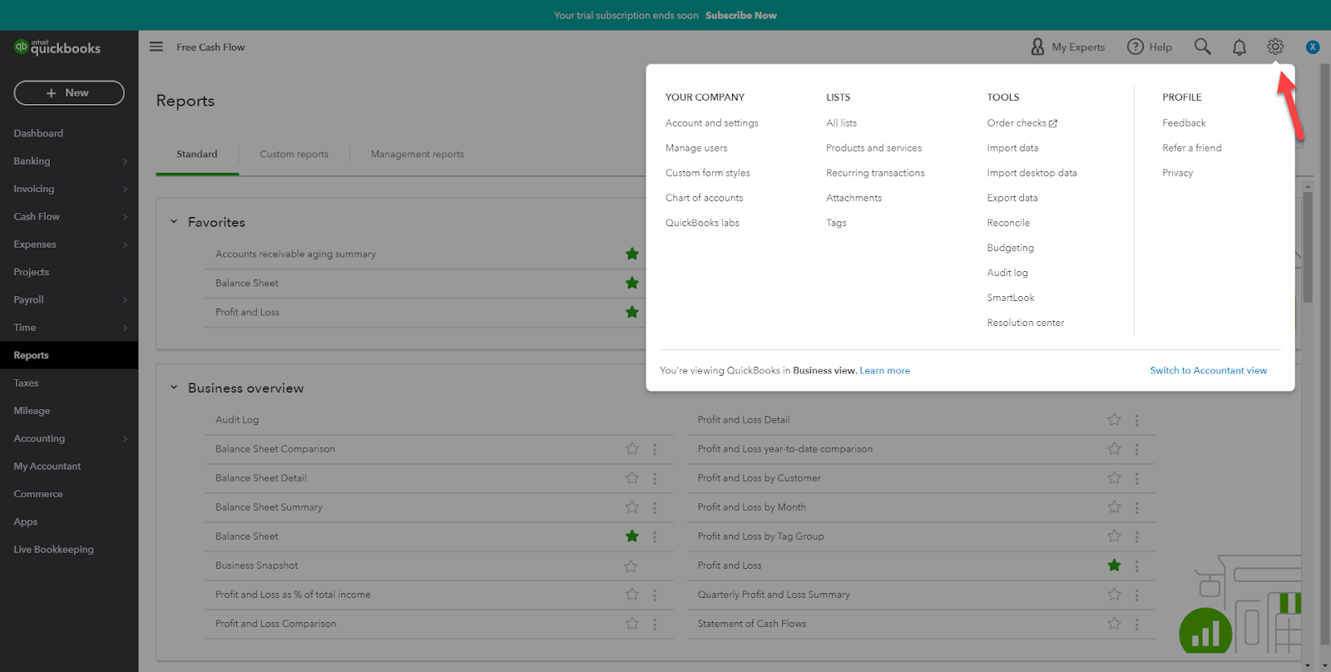
Task: Open the Audit log tool link
Action: [1007, 273]
